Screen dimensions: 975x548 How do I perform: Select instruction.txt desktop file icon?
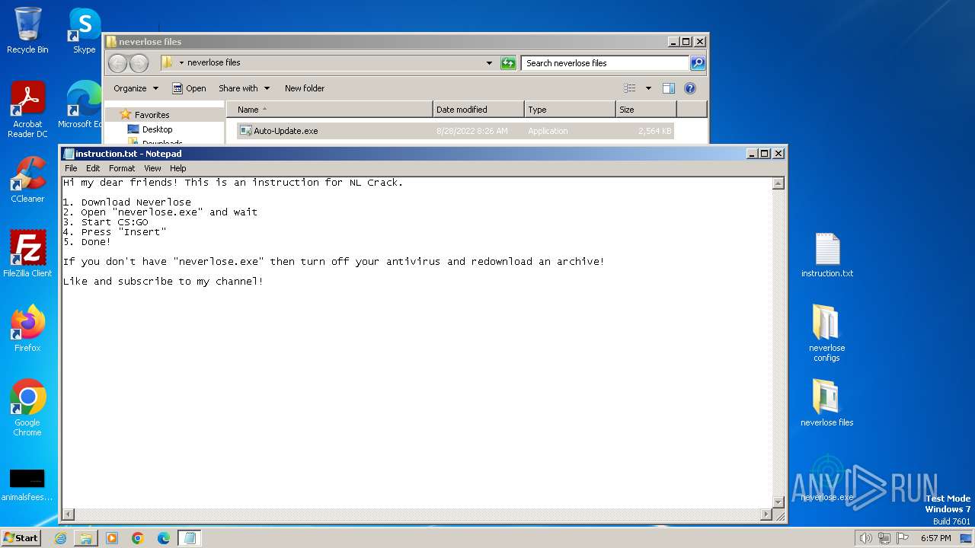pos(827,256)
